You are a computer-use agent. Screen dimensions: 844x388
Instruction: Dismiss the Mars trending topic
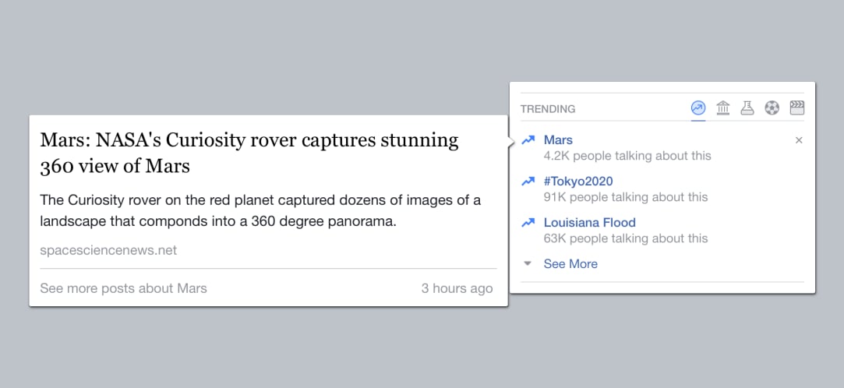[x=799, y=140]
